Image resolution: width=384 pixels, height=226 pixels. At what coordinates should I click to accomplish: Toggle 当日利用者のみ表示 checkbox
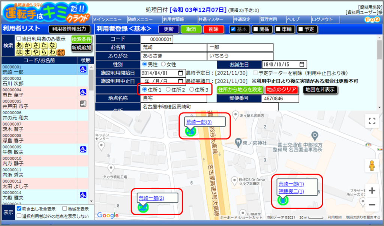(x=19, y=39)
